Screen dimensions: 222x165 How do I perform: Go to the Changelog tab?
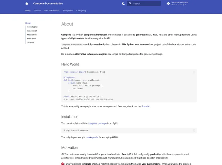tap(81, 11)
